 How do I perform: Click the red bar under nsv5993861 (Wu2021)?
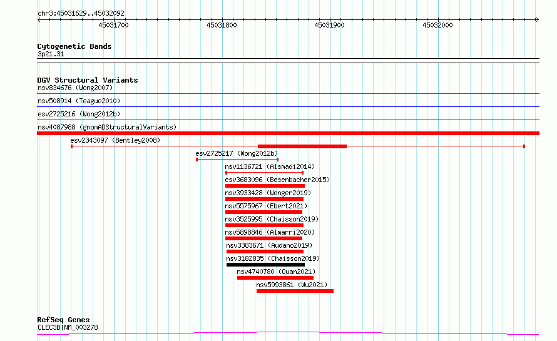tap(295, 291)
